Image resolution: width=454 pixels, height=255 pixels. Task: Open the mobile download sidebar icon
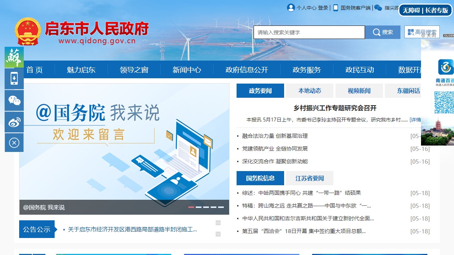[x=14, y=79]
